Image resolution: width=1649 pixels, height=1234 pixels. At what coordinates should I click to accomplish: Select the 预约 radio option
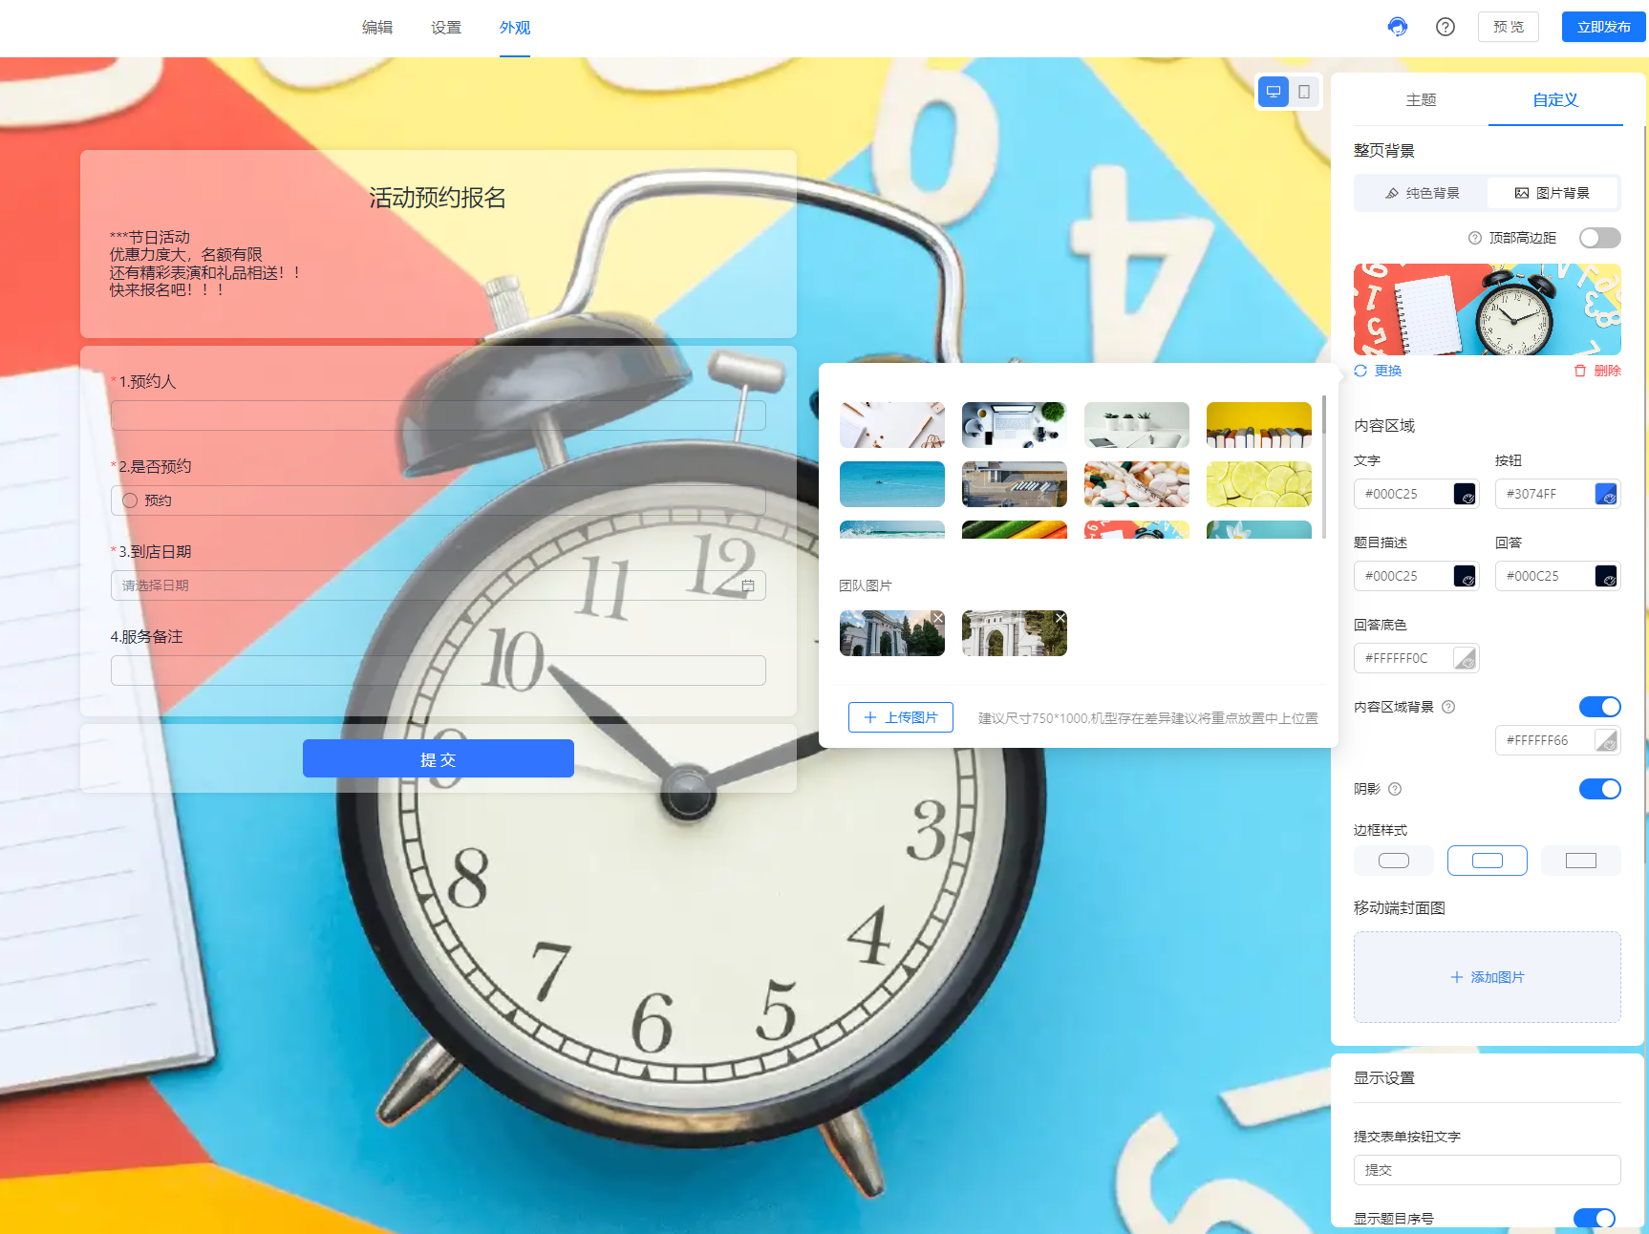coord(130,500)
